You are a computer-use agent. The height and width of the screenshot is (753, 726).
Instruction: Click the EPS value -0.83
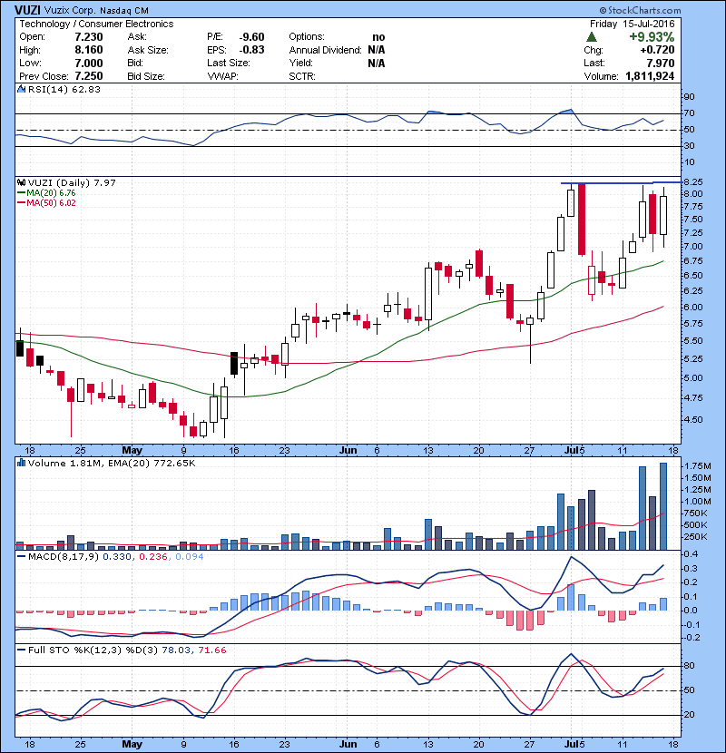coord(251,50)
